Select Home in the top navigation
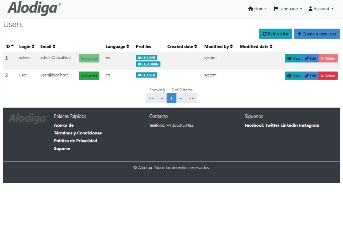The height and width of the screenshot is (228, 343). pos(257,9)
